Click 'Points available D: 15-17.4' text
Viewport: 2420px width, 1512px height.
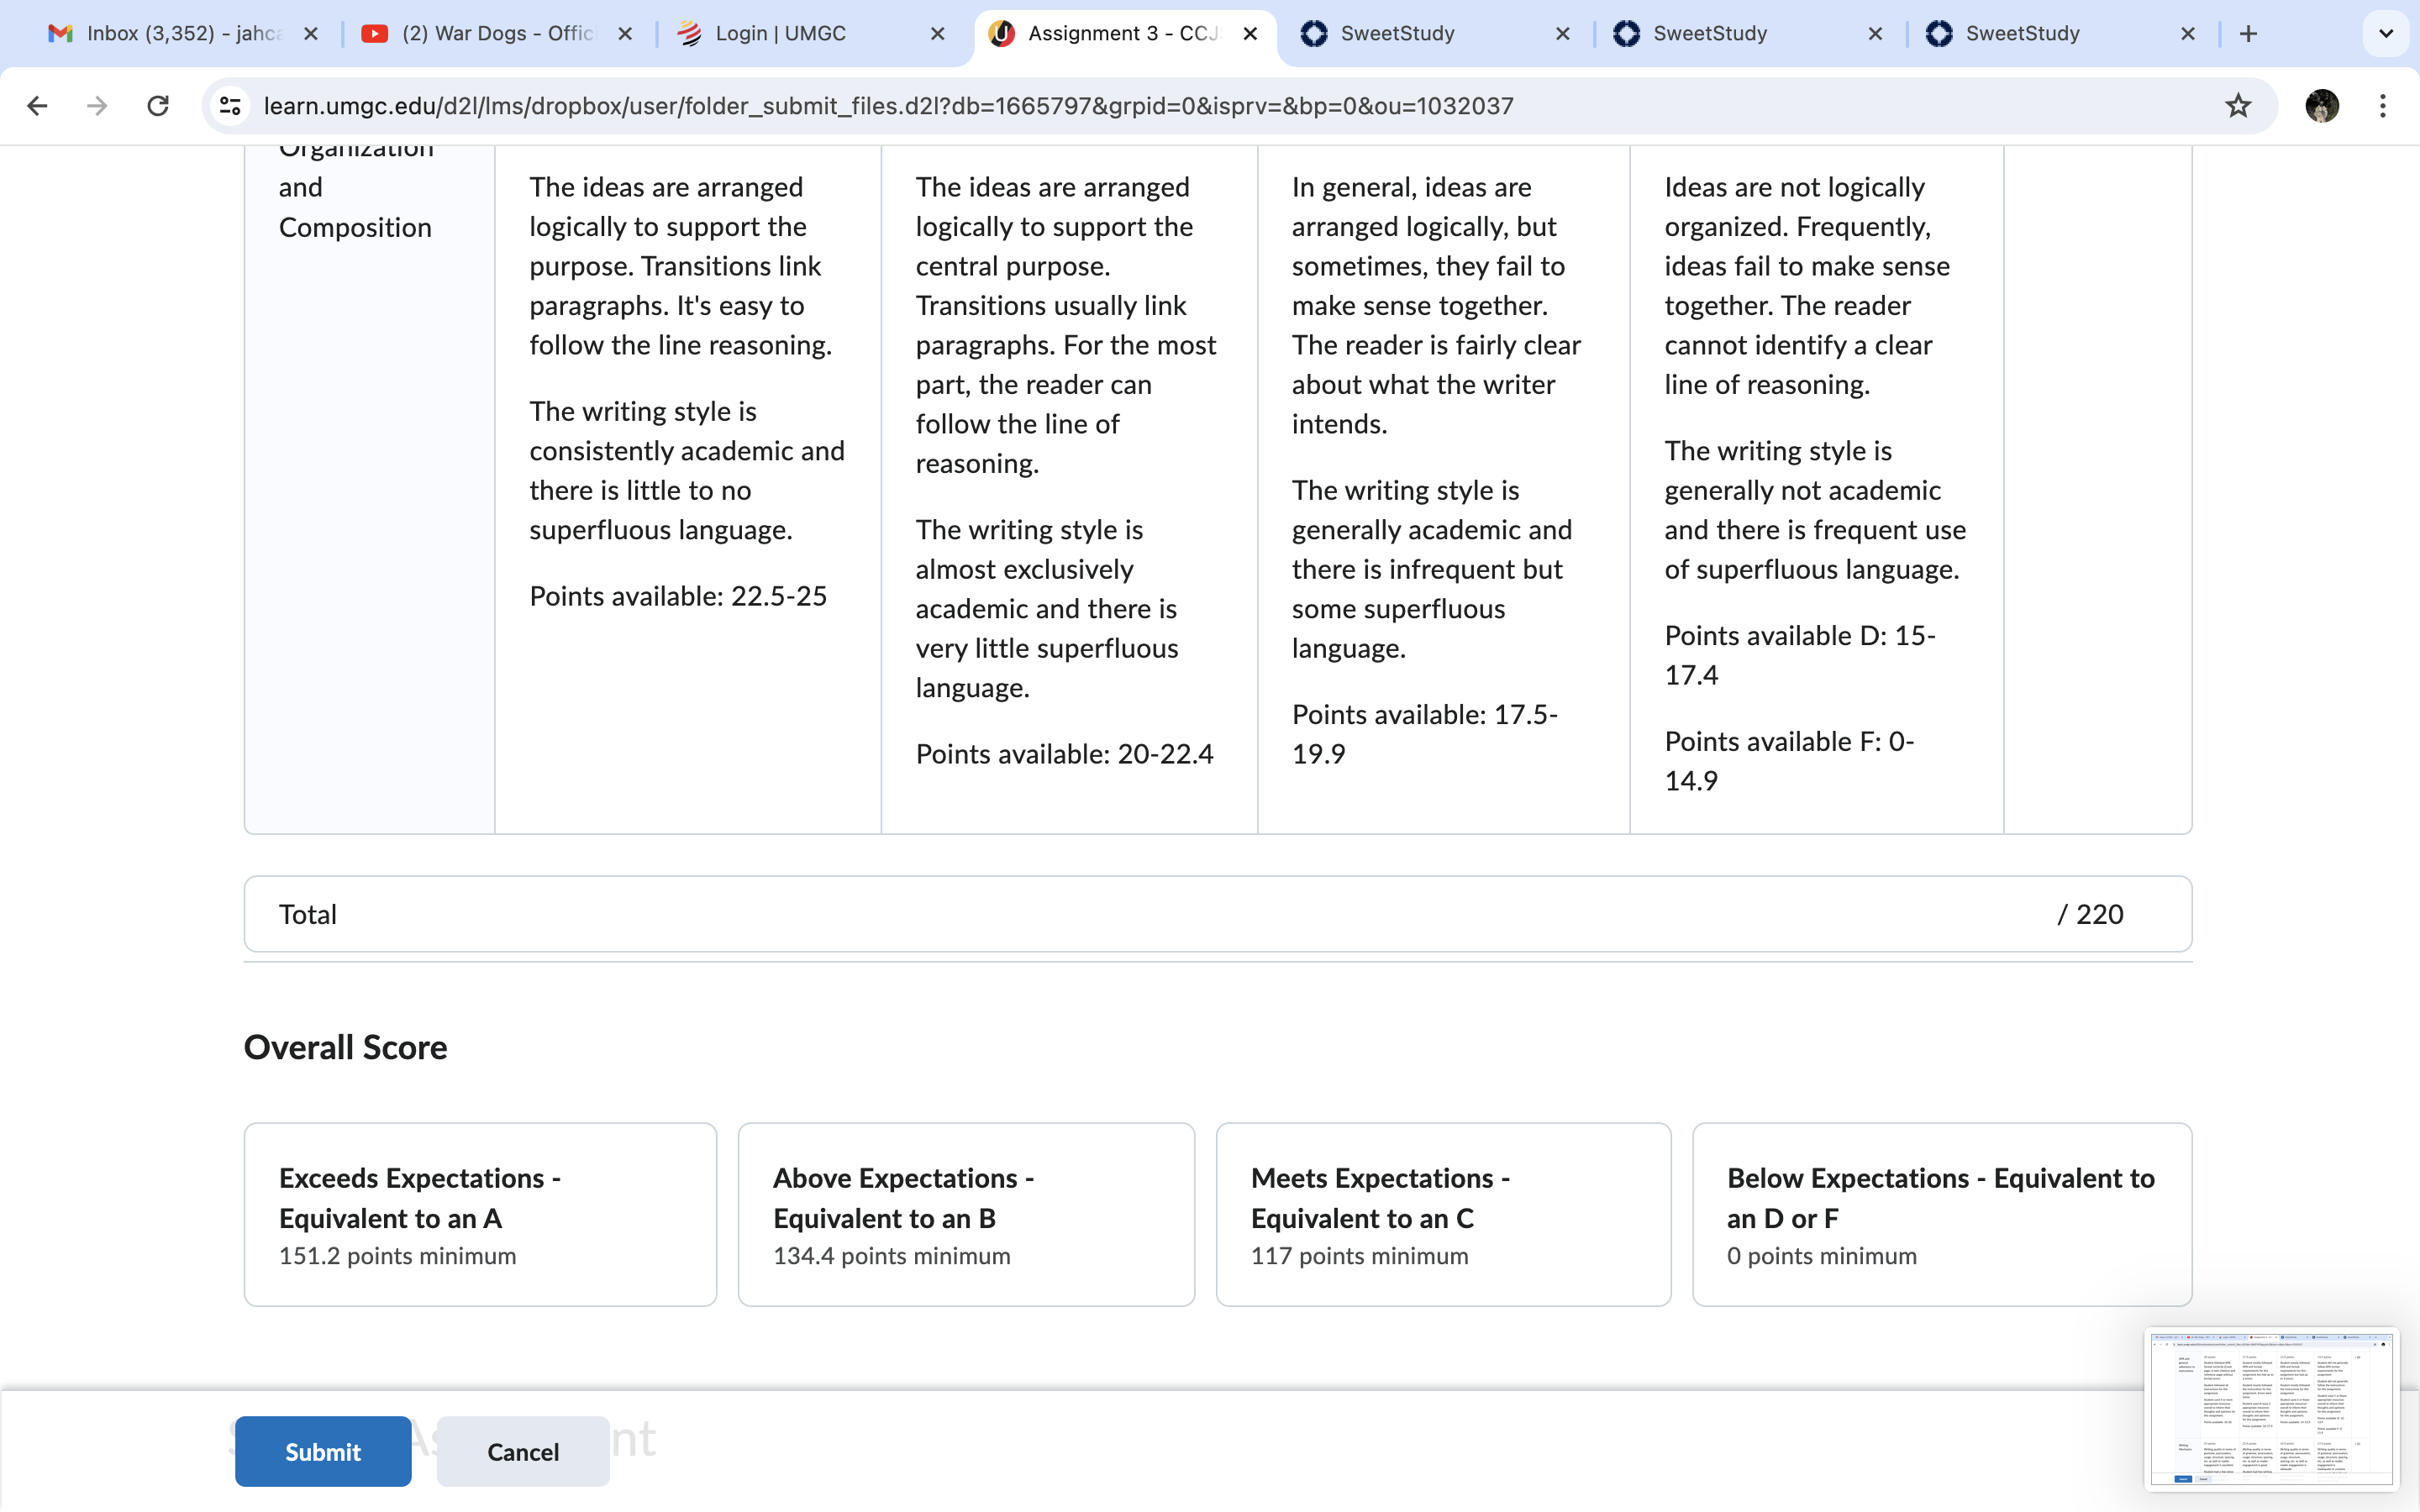(x=1800, y=655)
